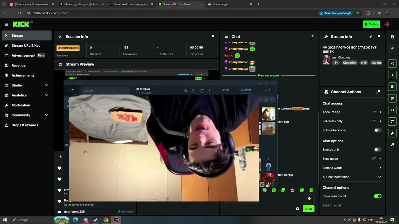This screenshot has width=399, height=224.
Task: Edit stream info with the pencil icon
Action: point(371,37)
